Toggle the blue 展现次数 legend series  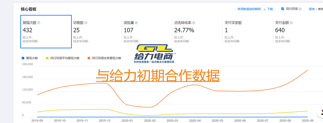[x=30, y=58]
